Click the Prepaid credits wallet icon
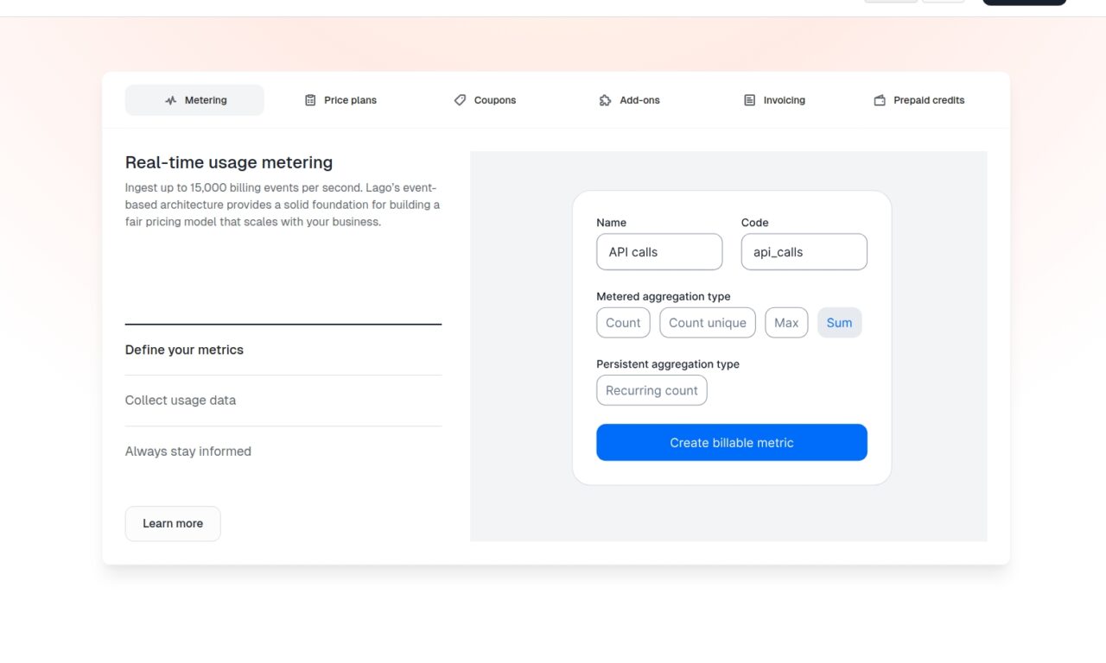Viewport: 1106px width, 663px height. coord(880,100)
